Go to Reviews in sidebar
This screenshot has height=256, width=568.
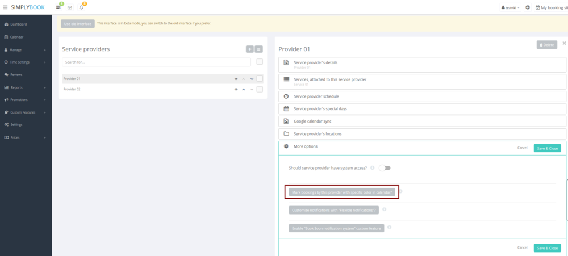point(16,74)
